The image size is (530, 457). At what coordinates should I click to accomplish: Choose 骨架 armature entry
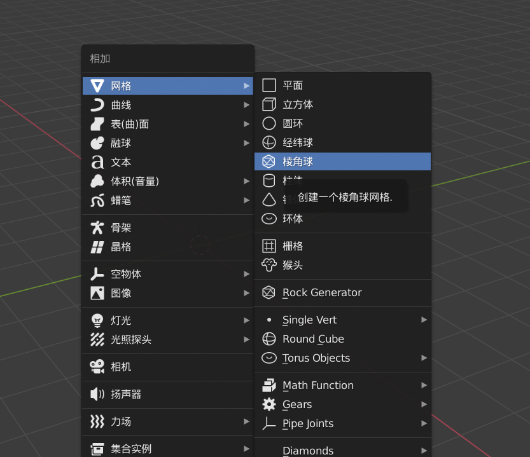coord(168,228)
